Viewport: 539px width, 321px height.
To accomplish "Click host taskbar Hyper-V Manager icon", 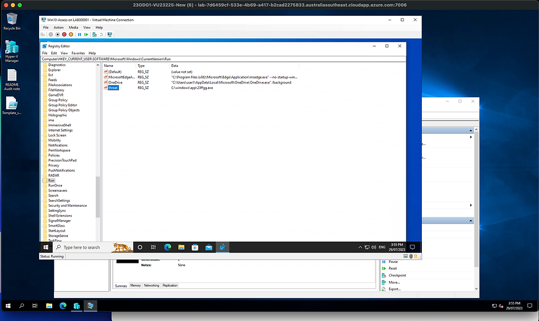I will coord(76,306).
